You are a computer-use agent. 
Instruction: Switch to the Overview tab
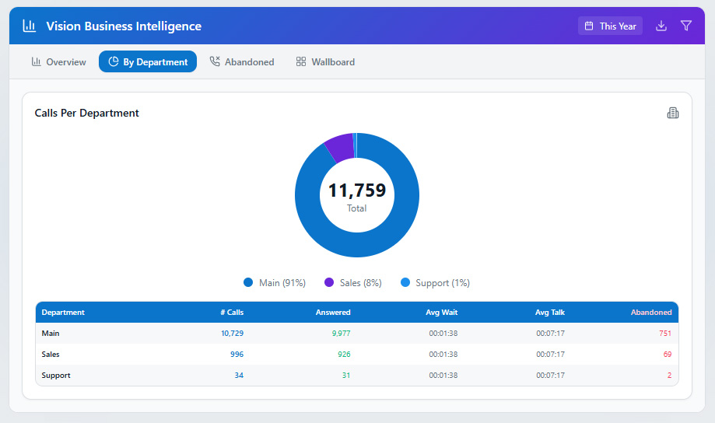click(x=58, y=61)
